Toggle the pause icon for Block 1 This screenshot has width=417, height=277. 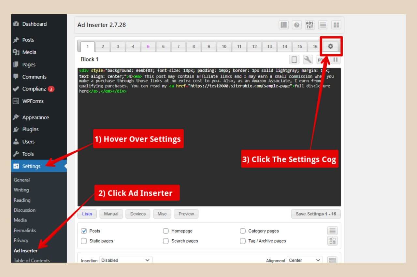(335, 60)
